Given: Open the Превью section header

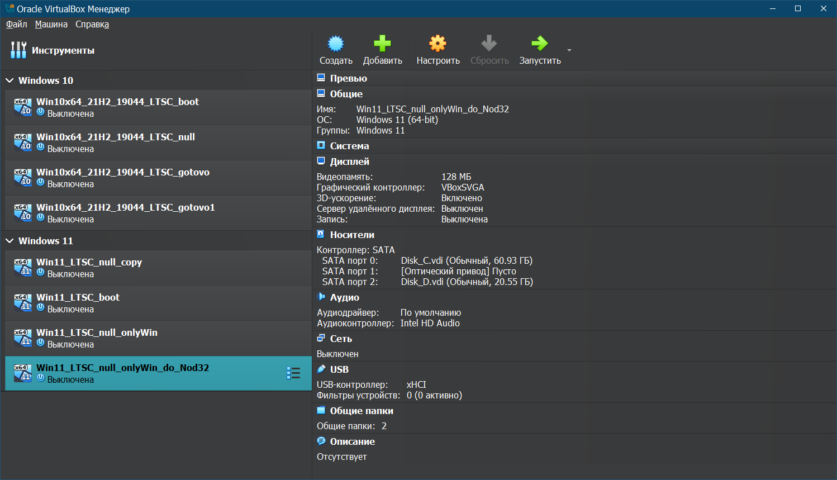Looking at the screenshot, I should 349,78.
